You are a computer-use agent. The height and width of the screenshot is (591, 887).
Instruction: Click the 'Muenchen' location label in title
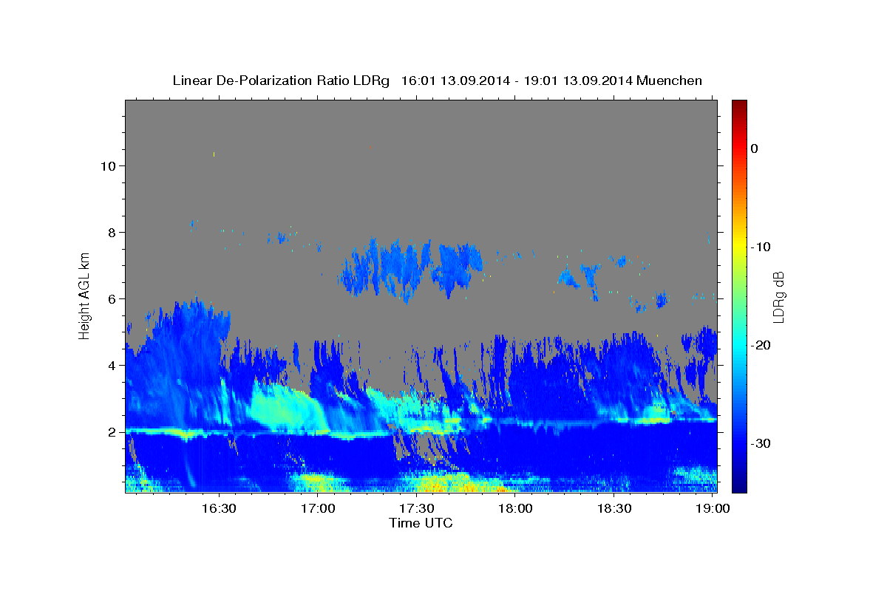(670, 81)
